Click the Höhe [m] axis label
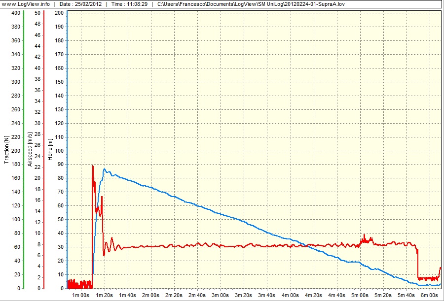This screenshot has width=444, height=301. coord(49,150)
